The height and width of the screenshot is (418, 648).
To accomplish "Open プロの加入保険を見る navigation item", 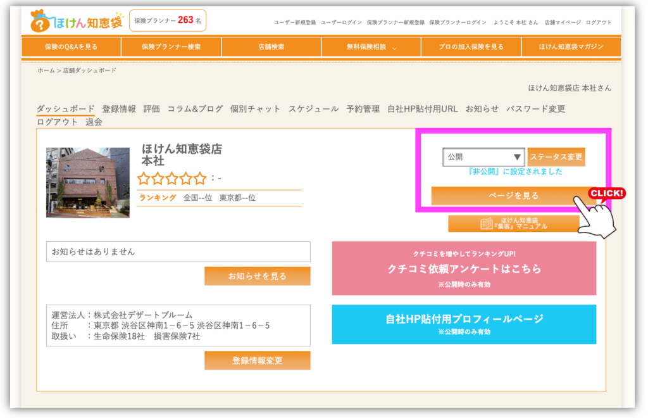I will click(x=471, y=47).
